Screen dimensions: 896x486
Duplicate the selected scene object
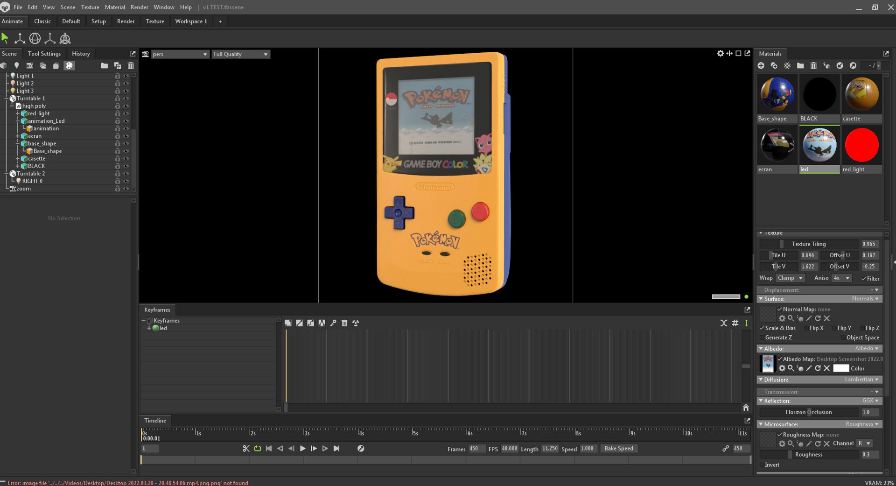pos(118,66)
